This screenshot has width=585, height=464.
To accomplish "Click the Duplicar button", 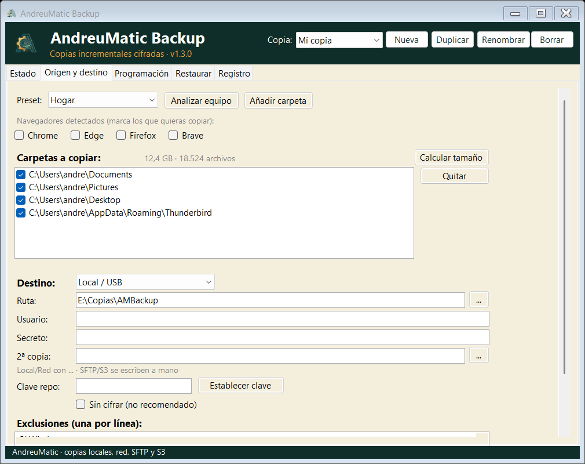I will pyautogui.click(x=452, y=39).
